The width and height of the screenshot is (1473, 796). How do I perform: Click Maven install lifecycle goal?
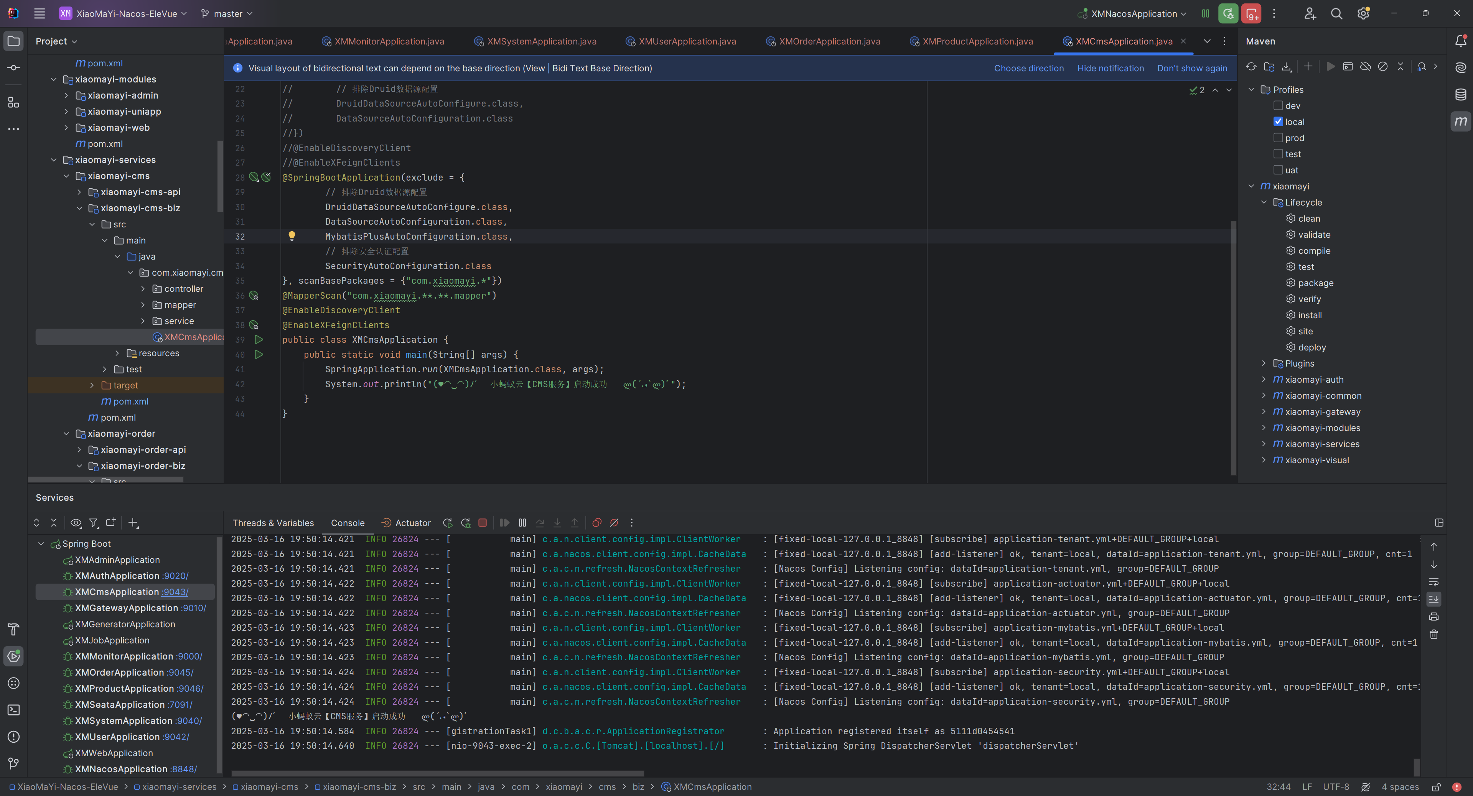click(x=1310, y=315)
